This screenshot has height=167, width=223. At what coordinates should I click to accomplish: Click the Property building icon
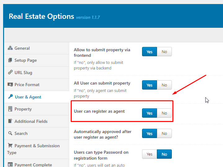tap(10, 109)
